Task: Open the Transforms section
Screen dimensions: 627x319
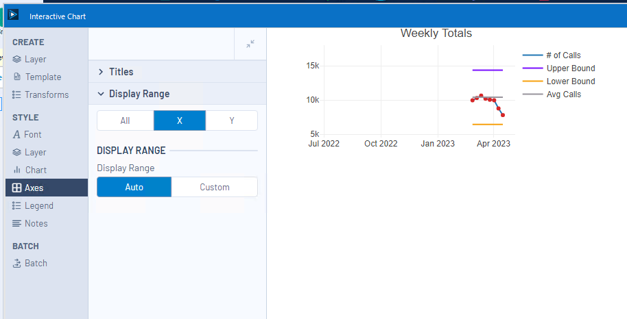Action: [47, 94]
